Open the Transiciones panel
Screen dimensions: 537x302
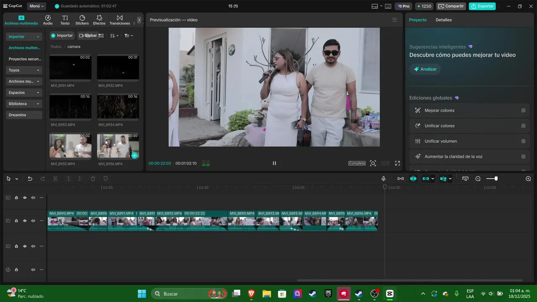coord(120,20)
